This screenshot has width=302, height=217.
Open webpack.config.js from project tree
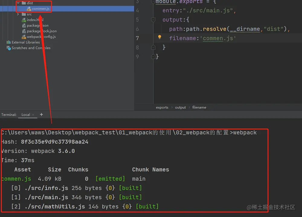coord(41,37)
